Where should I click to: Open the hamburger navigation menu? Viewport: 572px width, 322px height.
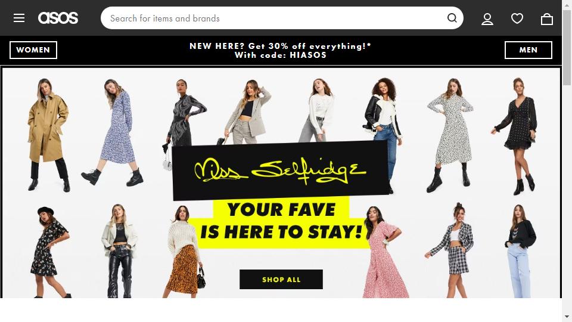pos(19,18)
